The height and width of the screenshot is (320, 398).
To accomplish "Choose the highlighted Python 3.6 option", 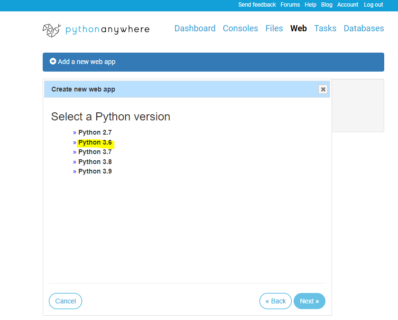I will click(x=95, y=143).
